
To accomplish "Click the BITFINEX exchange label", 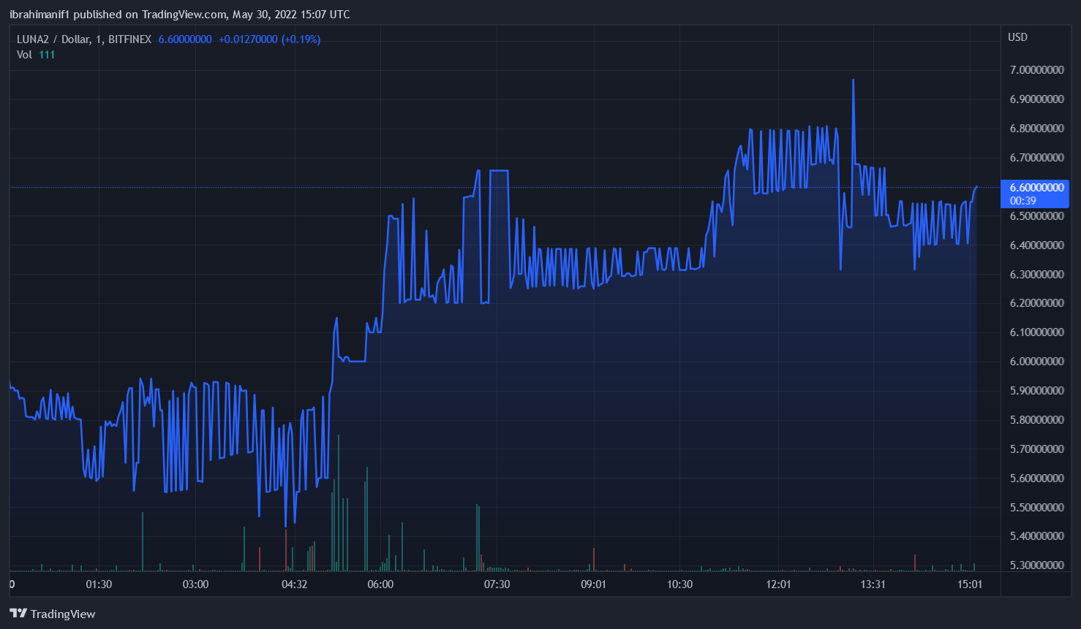I will [x=129, y=39].
